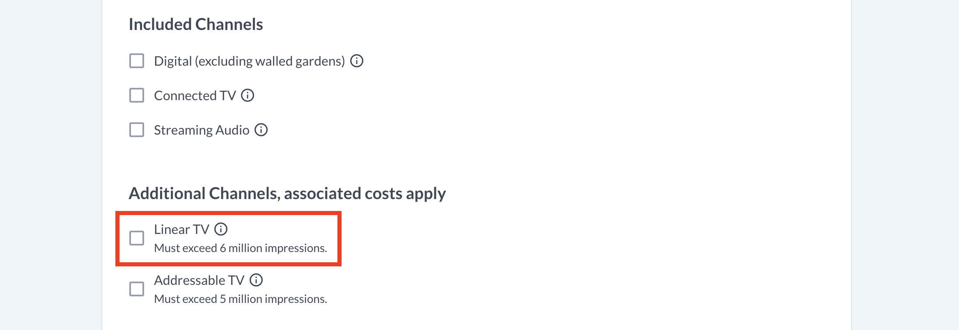Click the Connected TV info icon

[248, 96]
